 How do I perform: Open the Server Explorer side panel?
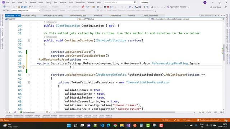pos(2,20)
